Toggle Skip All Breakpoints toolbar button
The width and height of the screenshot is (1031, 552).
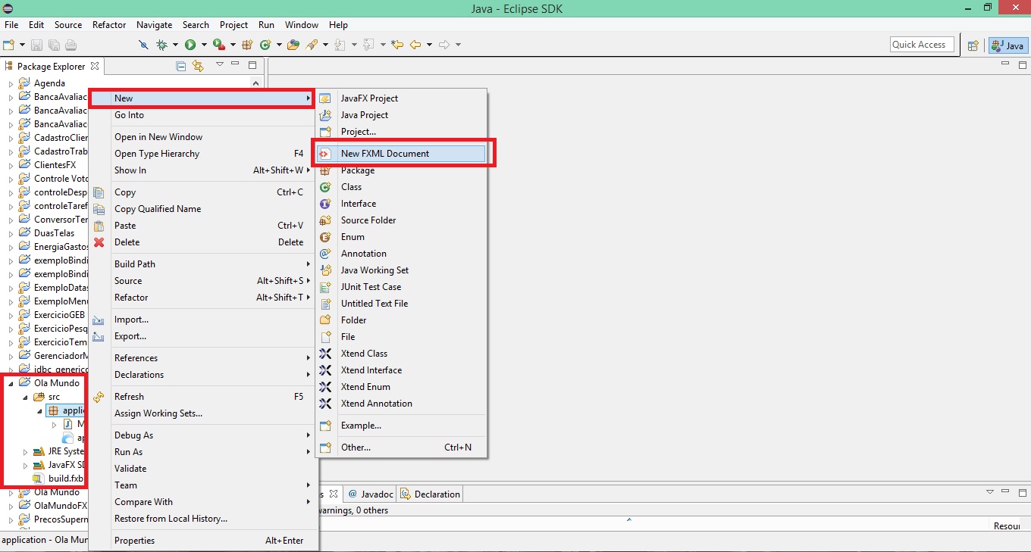[x=143, y=45]
